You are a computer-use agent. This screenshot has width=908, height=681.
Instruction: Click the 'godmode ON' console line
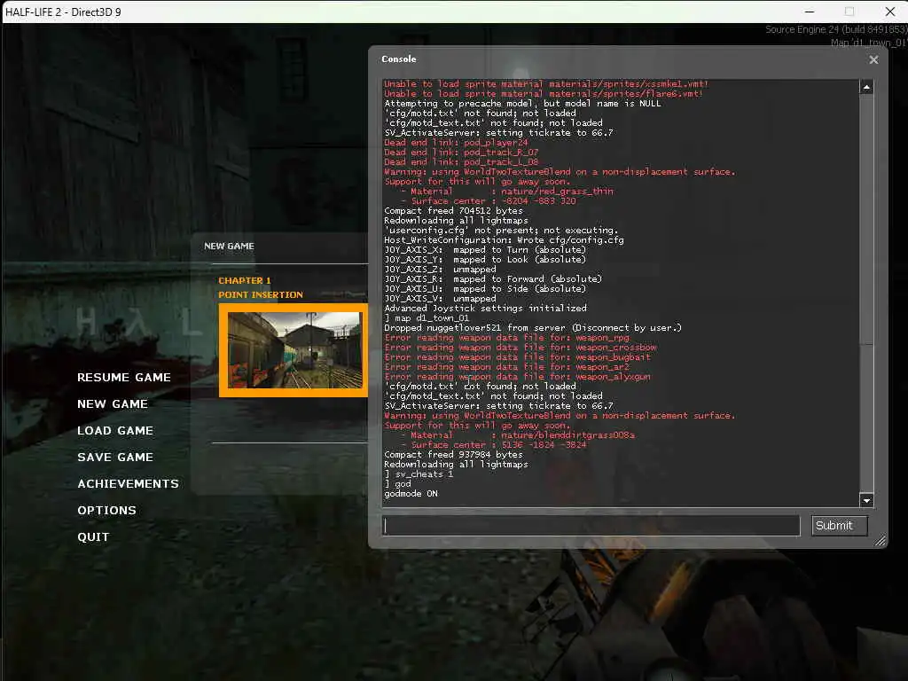click(411, 494)
